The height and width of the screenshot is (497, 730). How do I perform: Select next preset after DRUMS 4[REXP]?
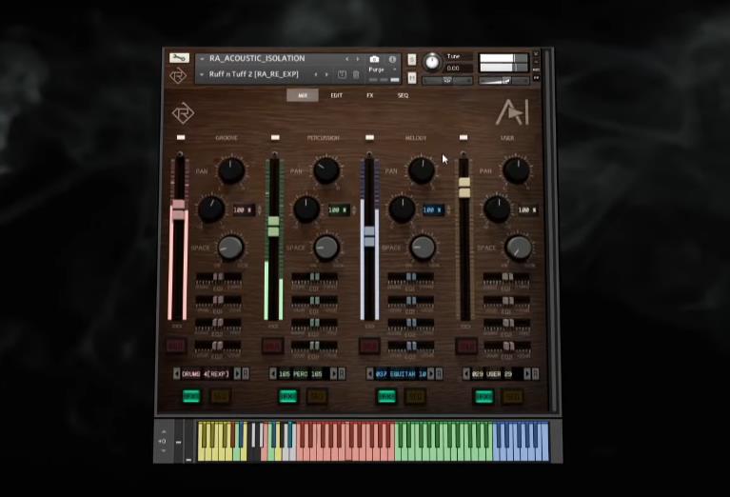point(237,373)
